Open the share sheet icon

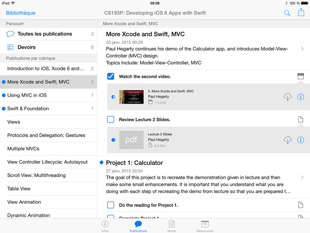(301, 12)
